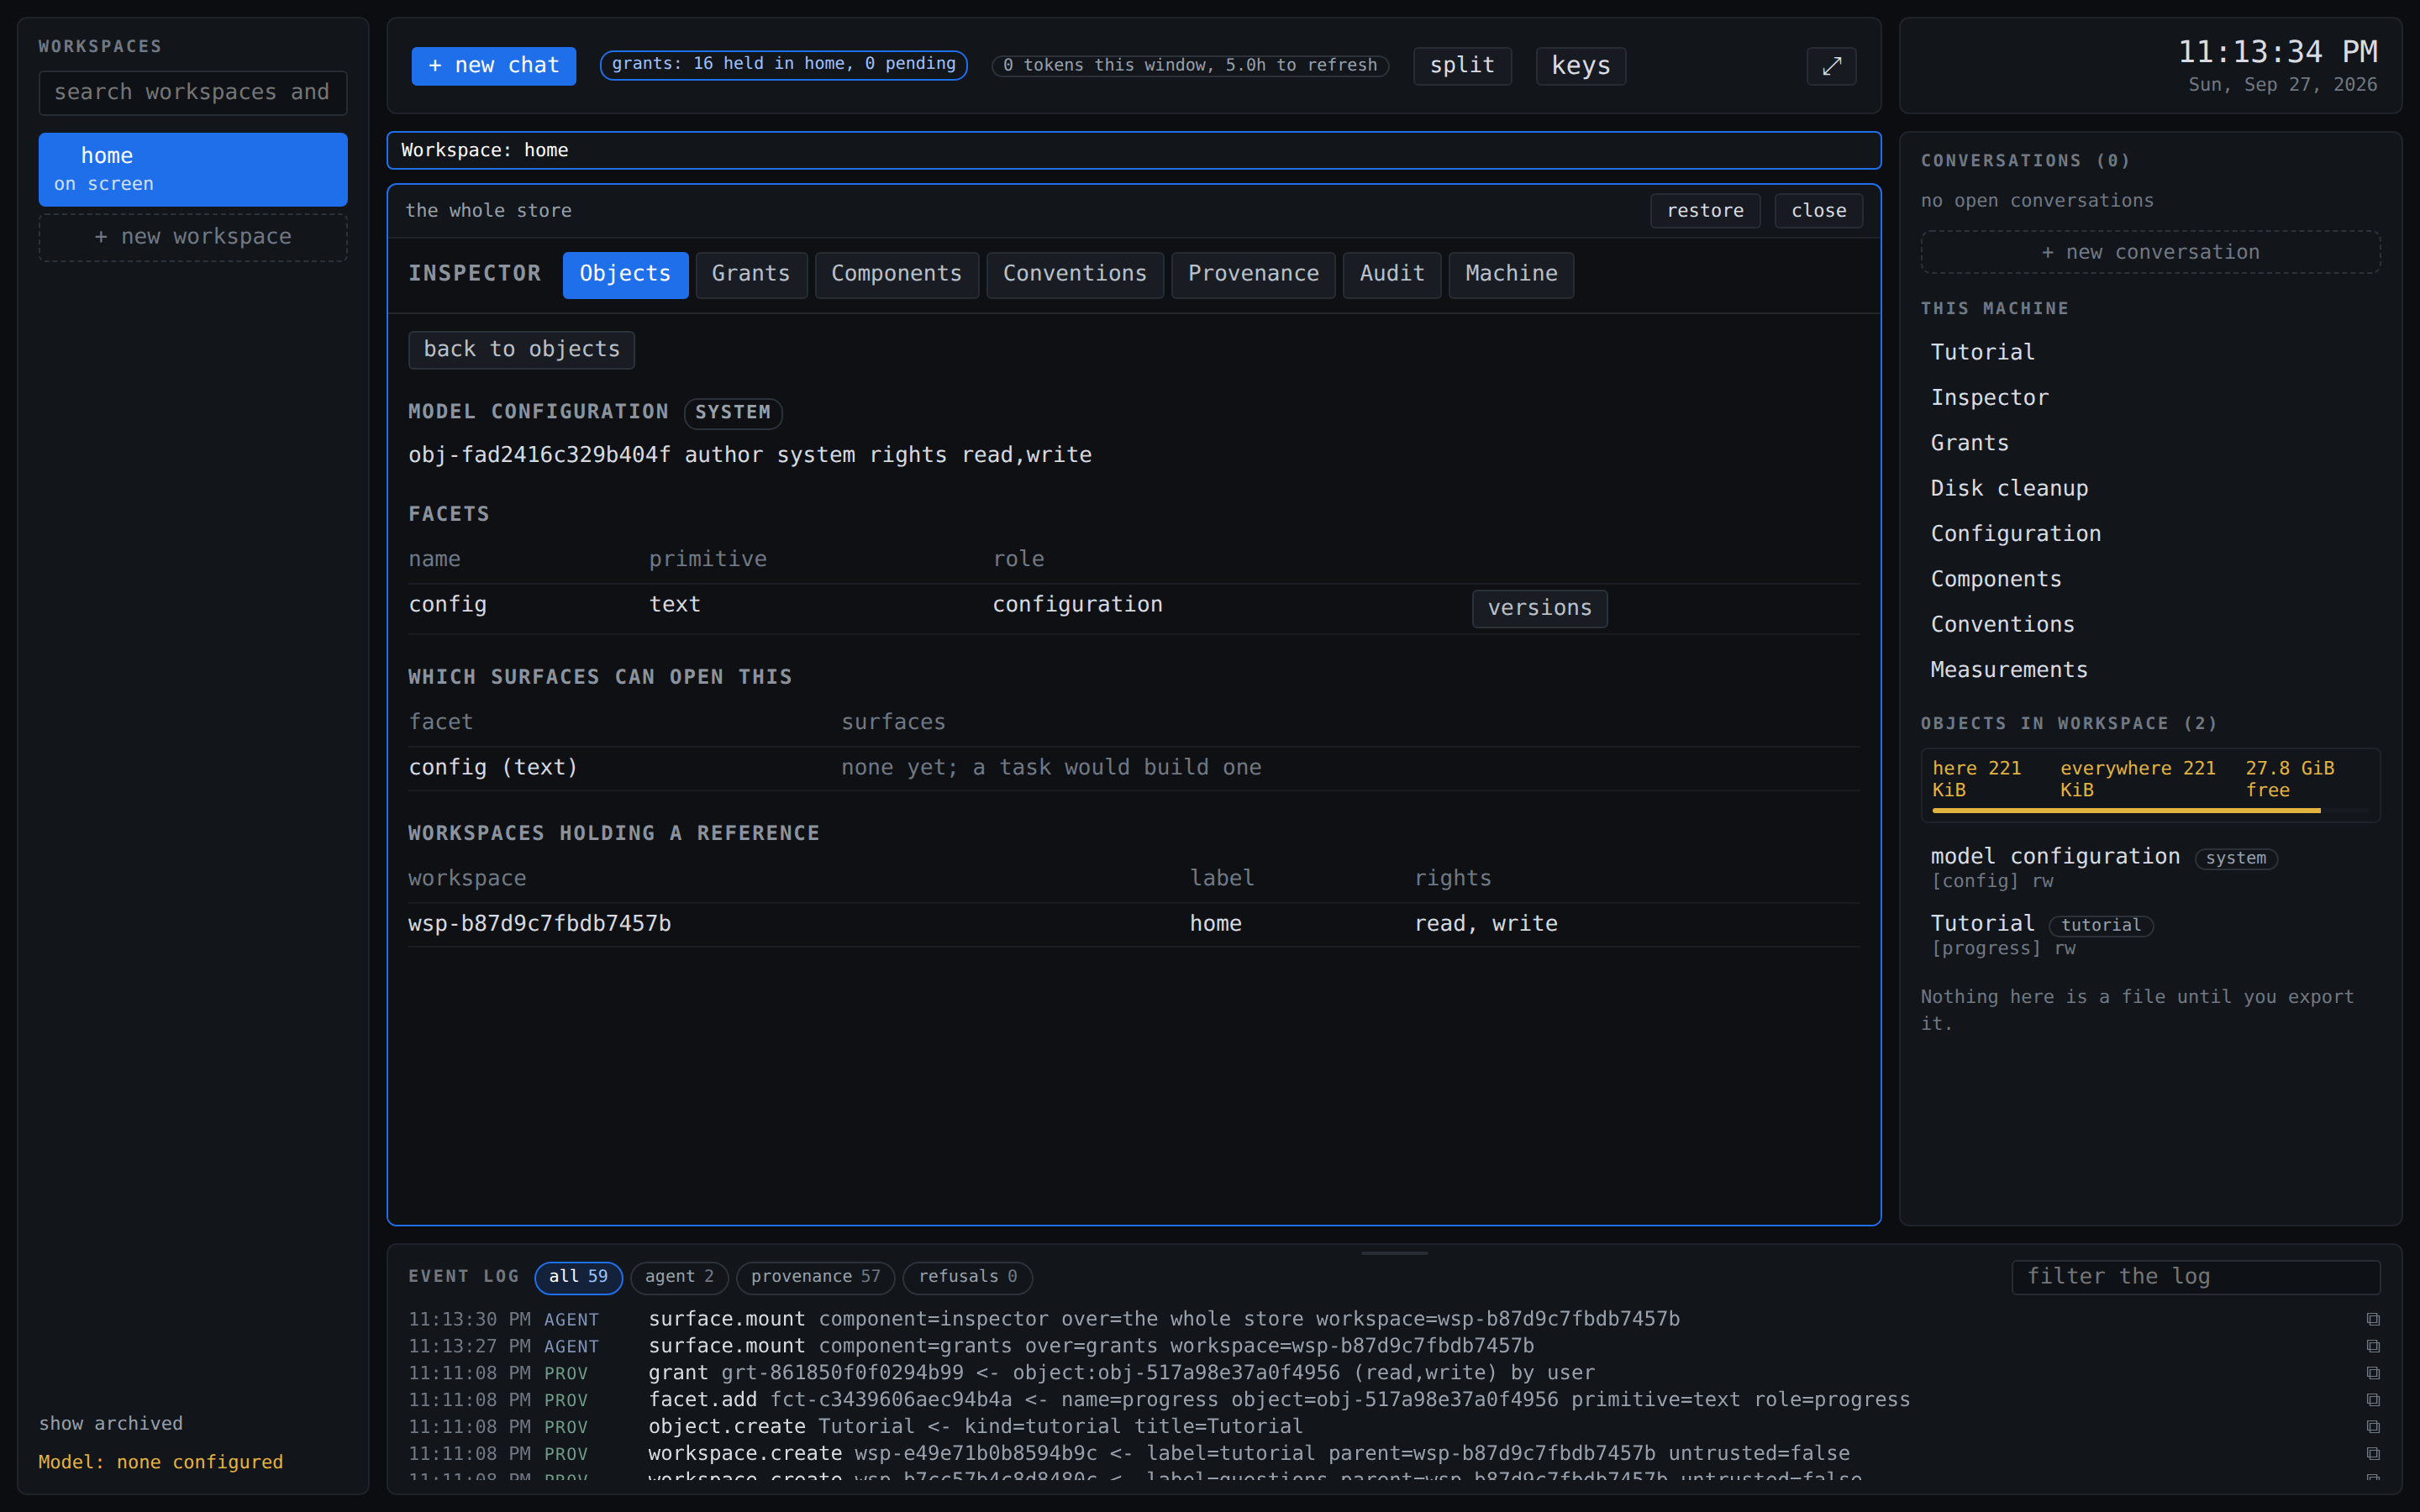Copy the surface.mount inspector log entry
This screenshot has width=2420, height=1512.
pos(2372,1319)
